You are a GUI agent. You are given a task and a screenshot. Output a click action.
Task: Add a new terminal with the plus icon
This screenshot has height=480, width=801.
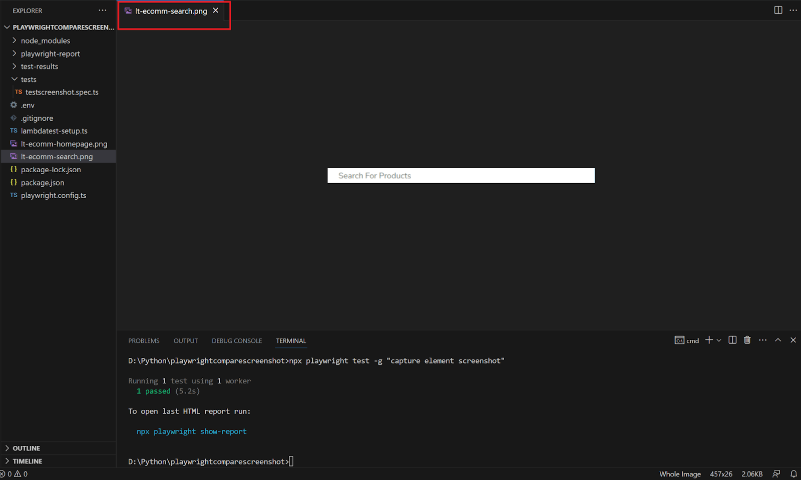709,340
